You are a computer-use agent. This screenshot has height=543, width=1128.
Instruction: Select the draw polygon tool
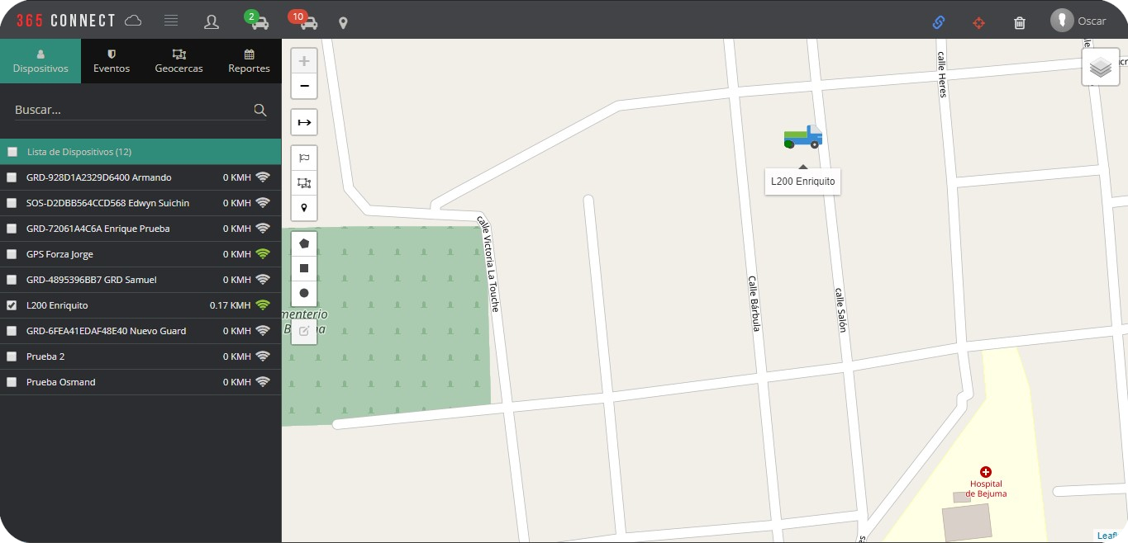tap(304, 243)
